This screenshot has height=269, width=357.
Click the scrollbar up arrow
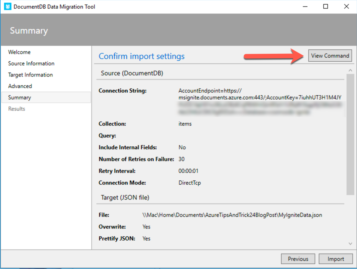350,71
